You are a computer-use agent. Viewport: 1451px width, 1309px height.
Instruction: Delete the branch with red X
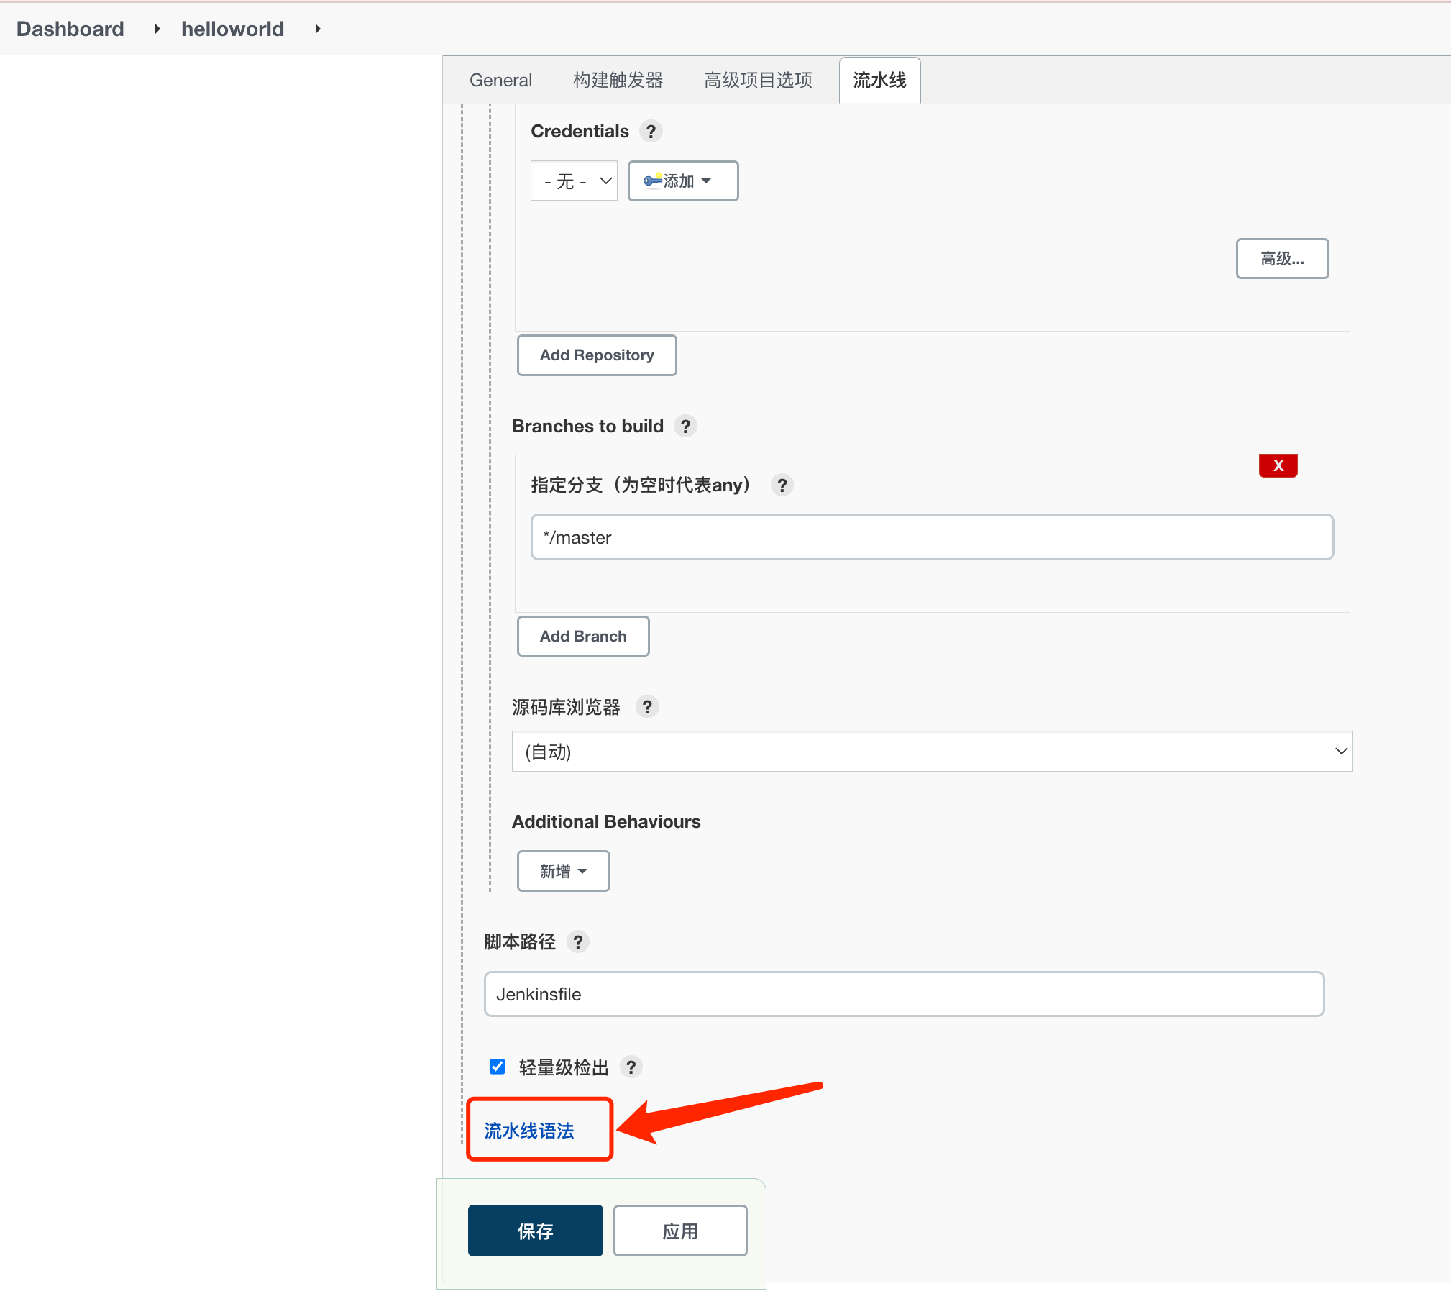(1278, 465)
